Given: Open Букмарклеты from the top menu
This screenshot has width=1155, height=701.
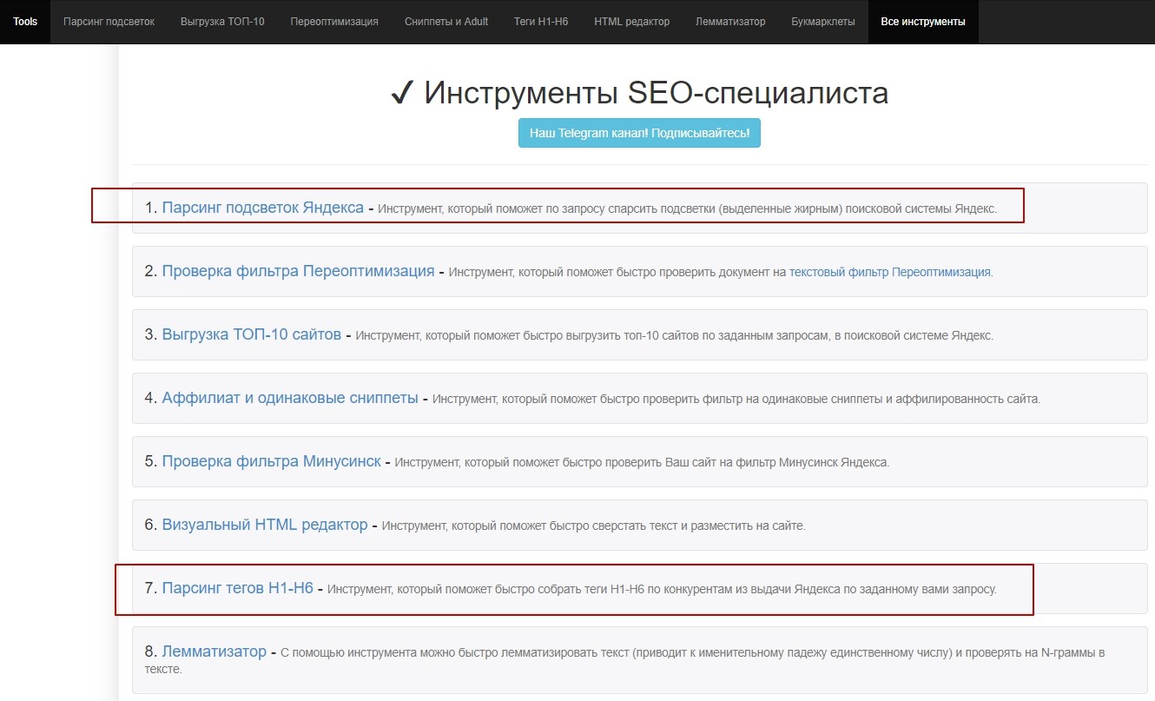Looking at the screenshot, I should (822, 22).
